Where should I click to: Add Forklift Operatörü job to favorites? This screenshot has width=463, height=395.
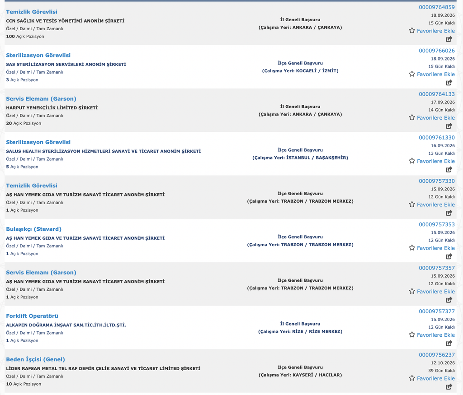pyautogui.click(x=432, y=335)
